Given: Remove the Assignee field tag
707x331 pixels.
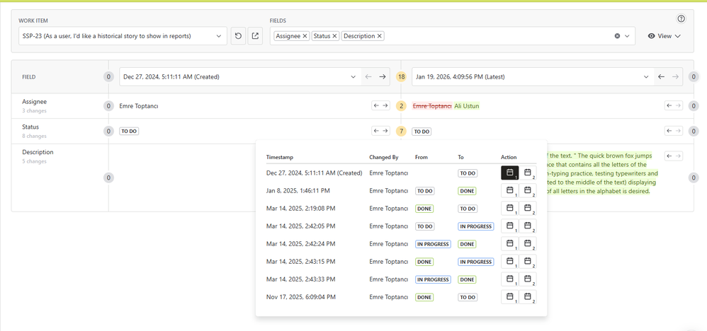Looking at the screenshot, I should click(x=305, y=36).
